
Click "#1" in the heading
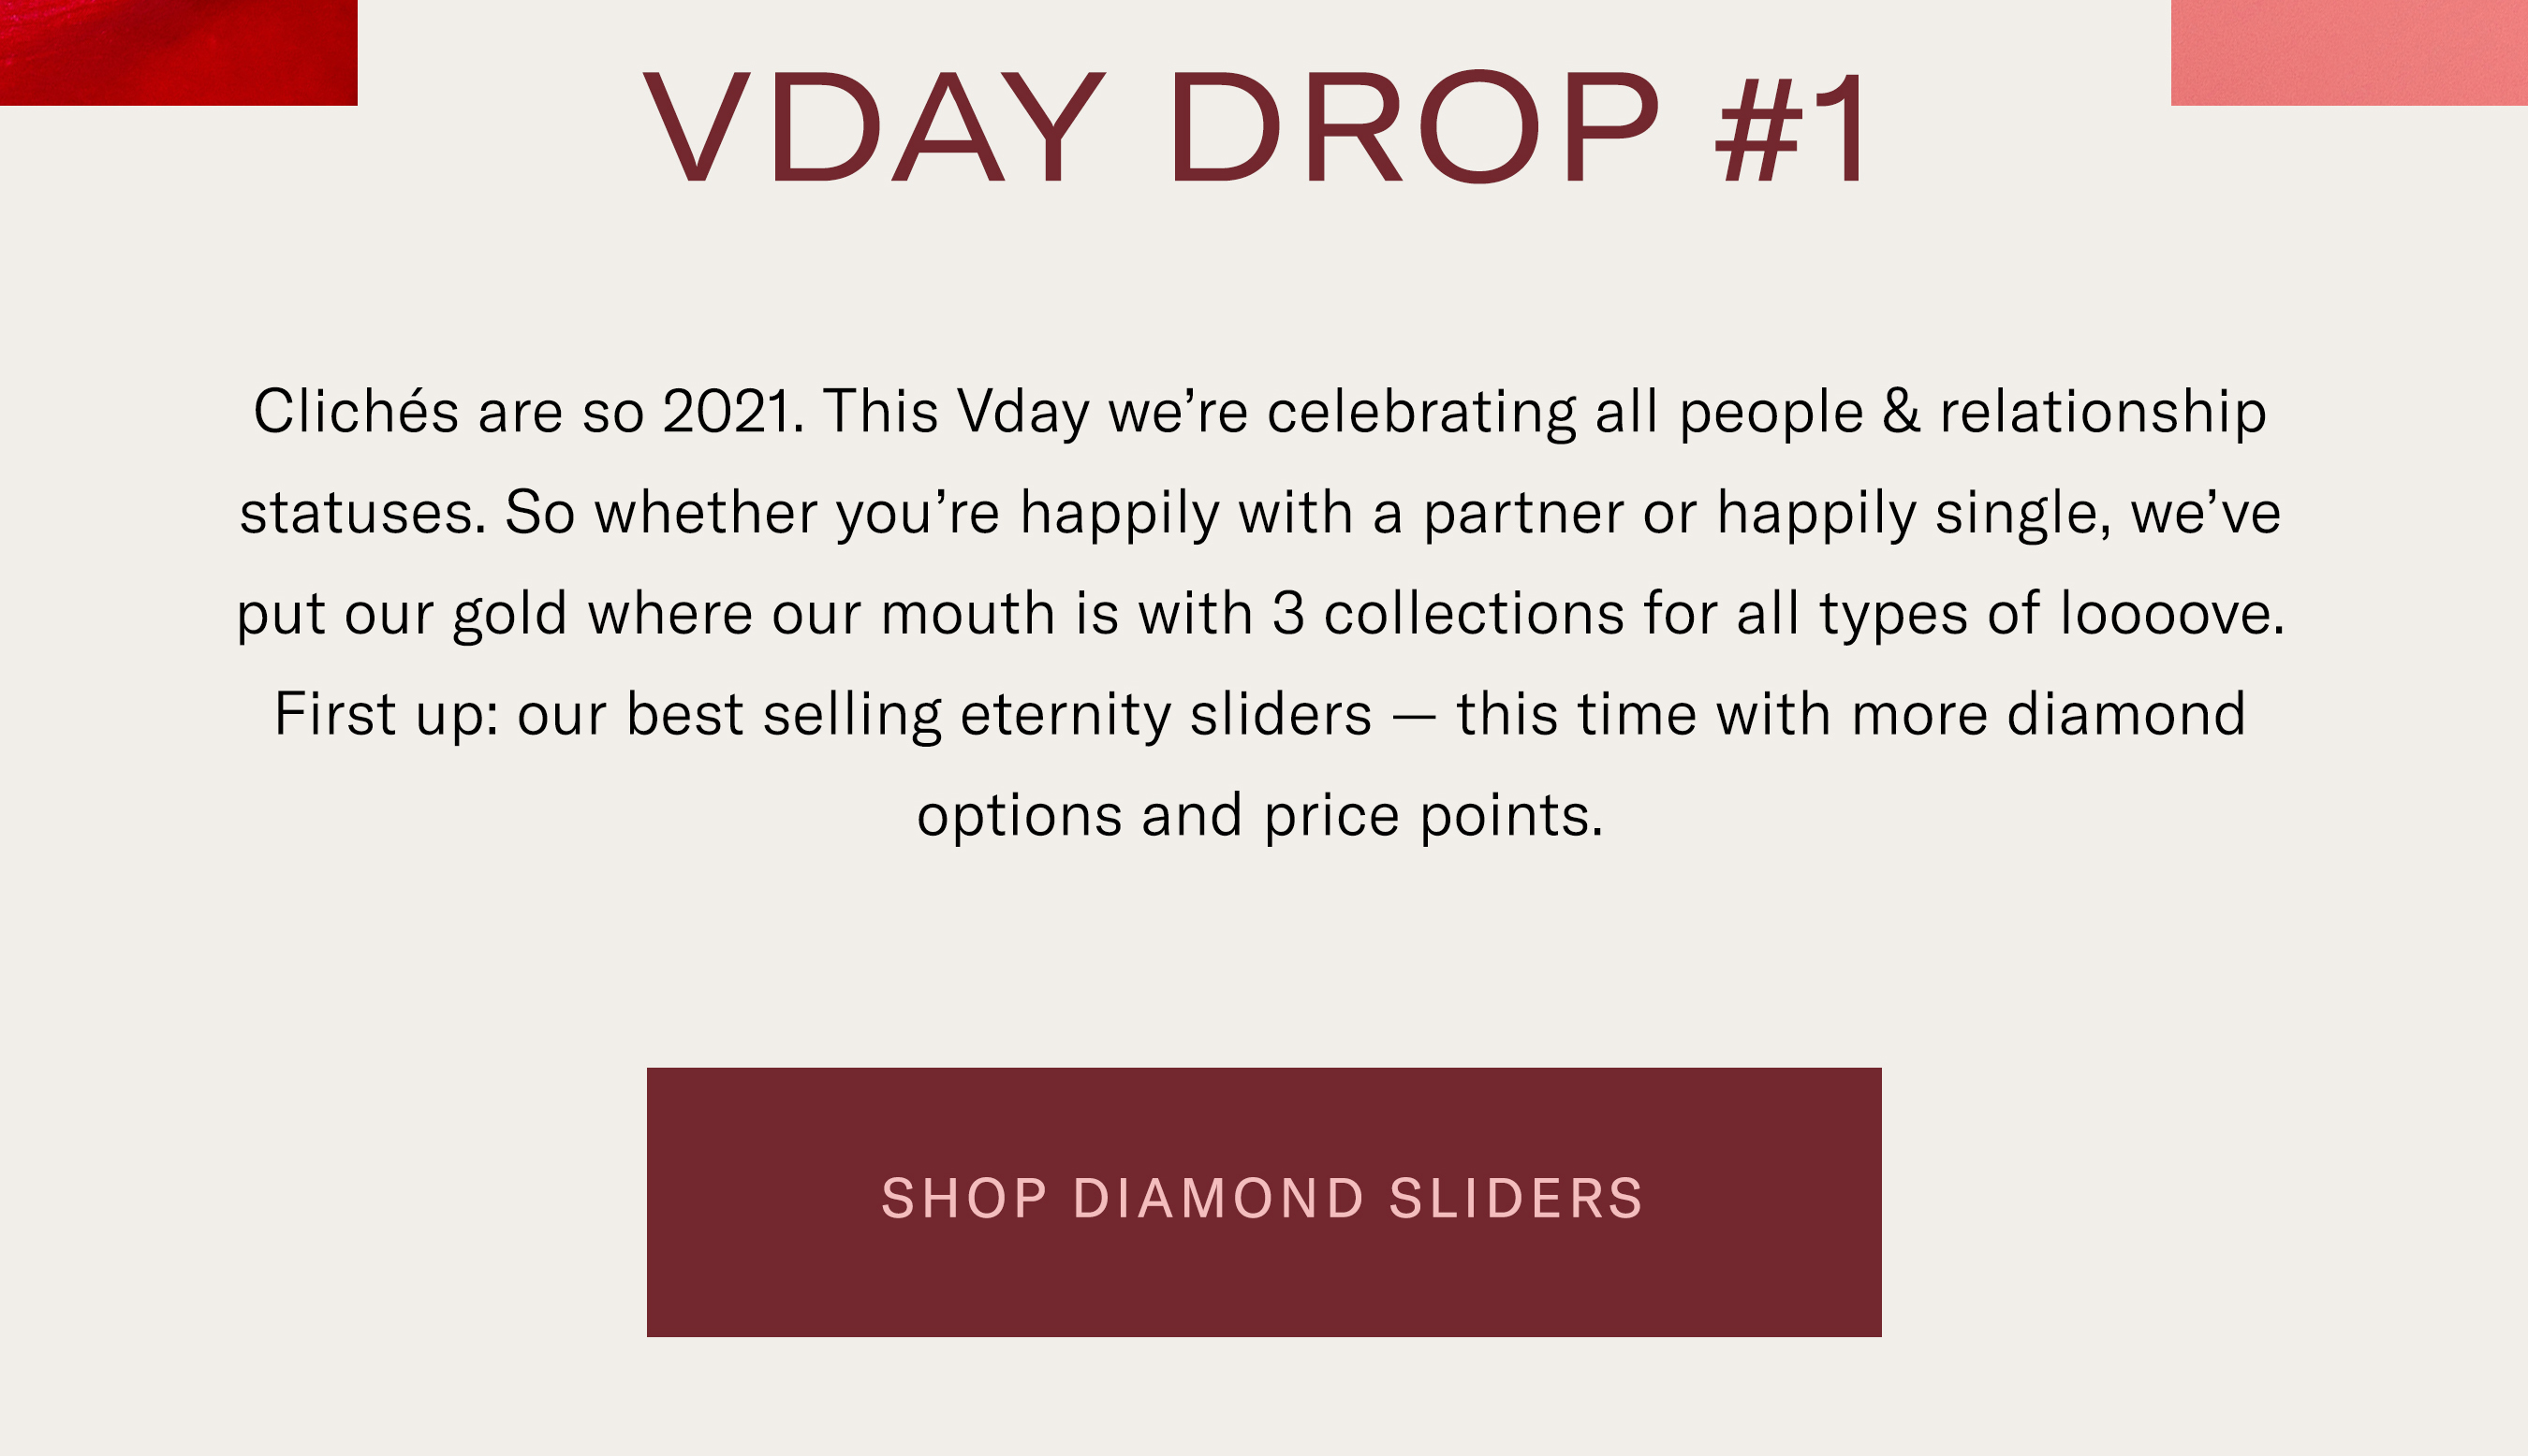1791,127
